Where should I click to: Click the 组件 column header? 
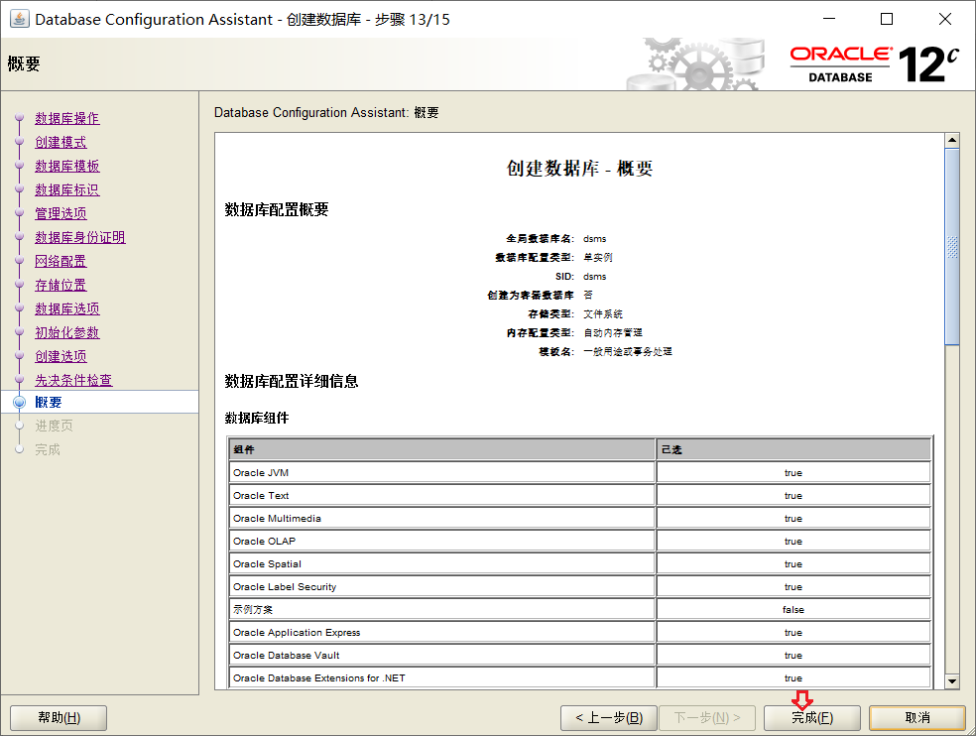[x=442, y=449]
